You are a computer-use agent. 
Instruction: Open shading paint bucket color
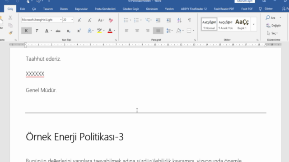point(178,31)
